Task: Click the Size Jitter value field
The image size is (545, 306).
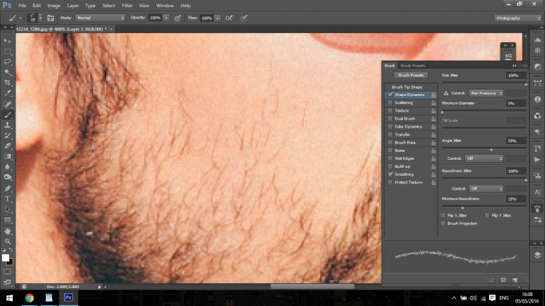Action: (x=516, y=75)
